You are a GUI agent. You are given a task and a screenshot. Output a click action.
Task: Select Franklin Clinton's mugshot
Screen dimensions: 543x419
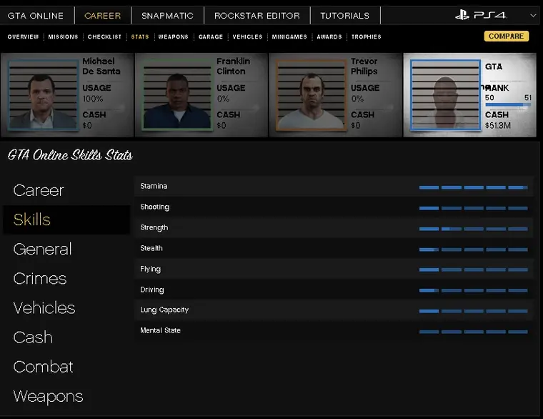point(177,94)
